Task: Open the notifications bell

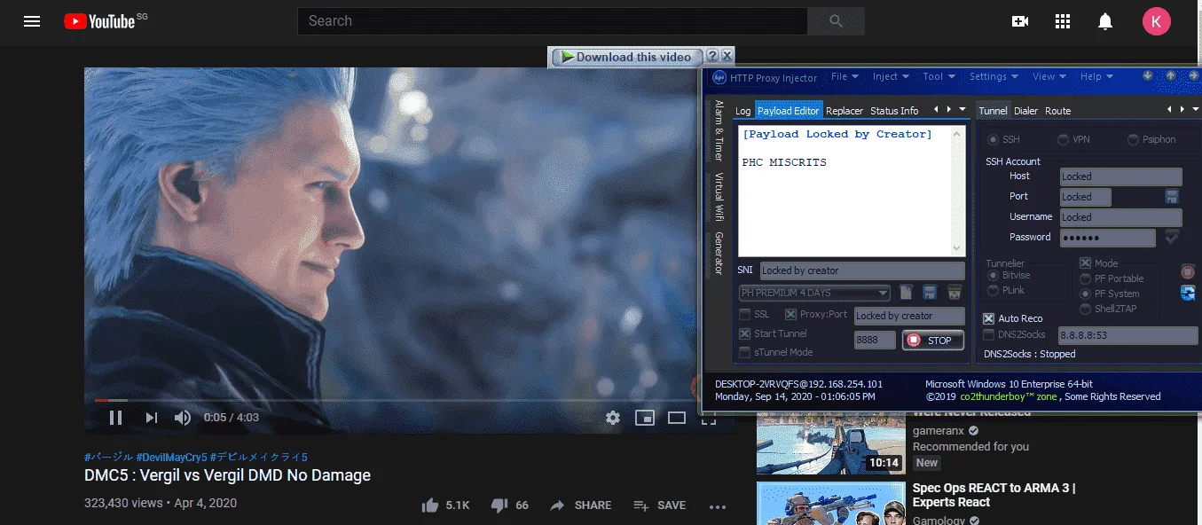Action: [x=1105, y=21]
